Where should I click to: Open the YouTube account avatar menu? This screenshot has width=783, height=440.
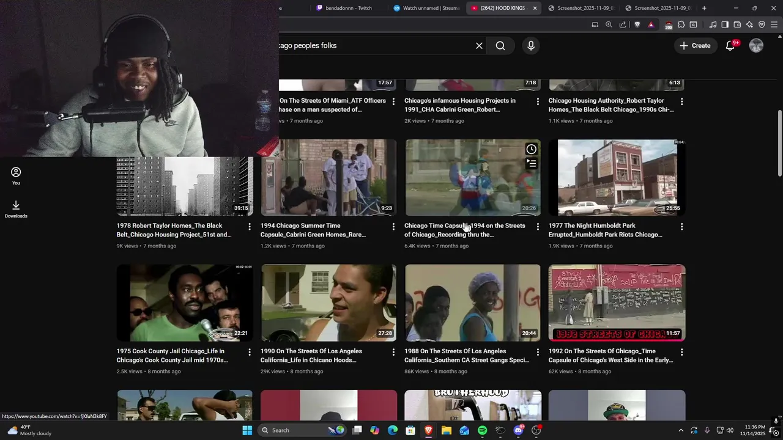point(756,46)
